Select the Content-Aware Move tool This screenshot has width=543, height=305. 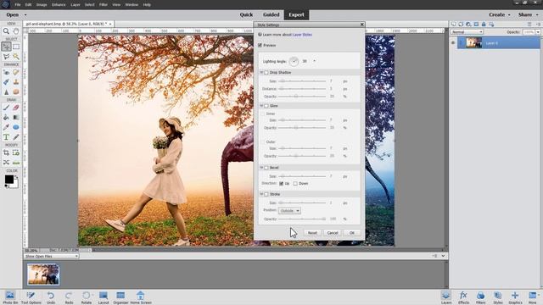[6, 162]
